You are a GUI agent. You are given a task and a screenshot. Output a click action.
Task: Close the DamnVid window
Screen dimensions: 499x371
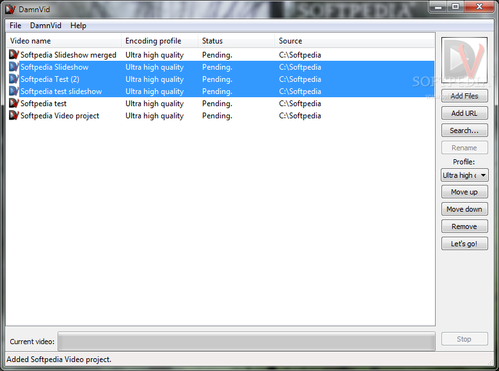click(479, 6)
